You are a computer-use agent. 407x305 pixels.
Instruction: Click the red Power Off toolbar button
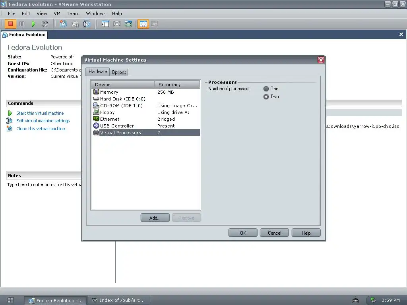coord(10,24)
